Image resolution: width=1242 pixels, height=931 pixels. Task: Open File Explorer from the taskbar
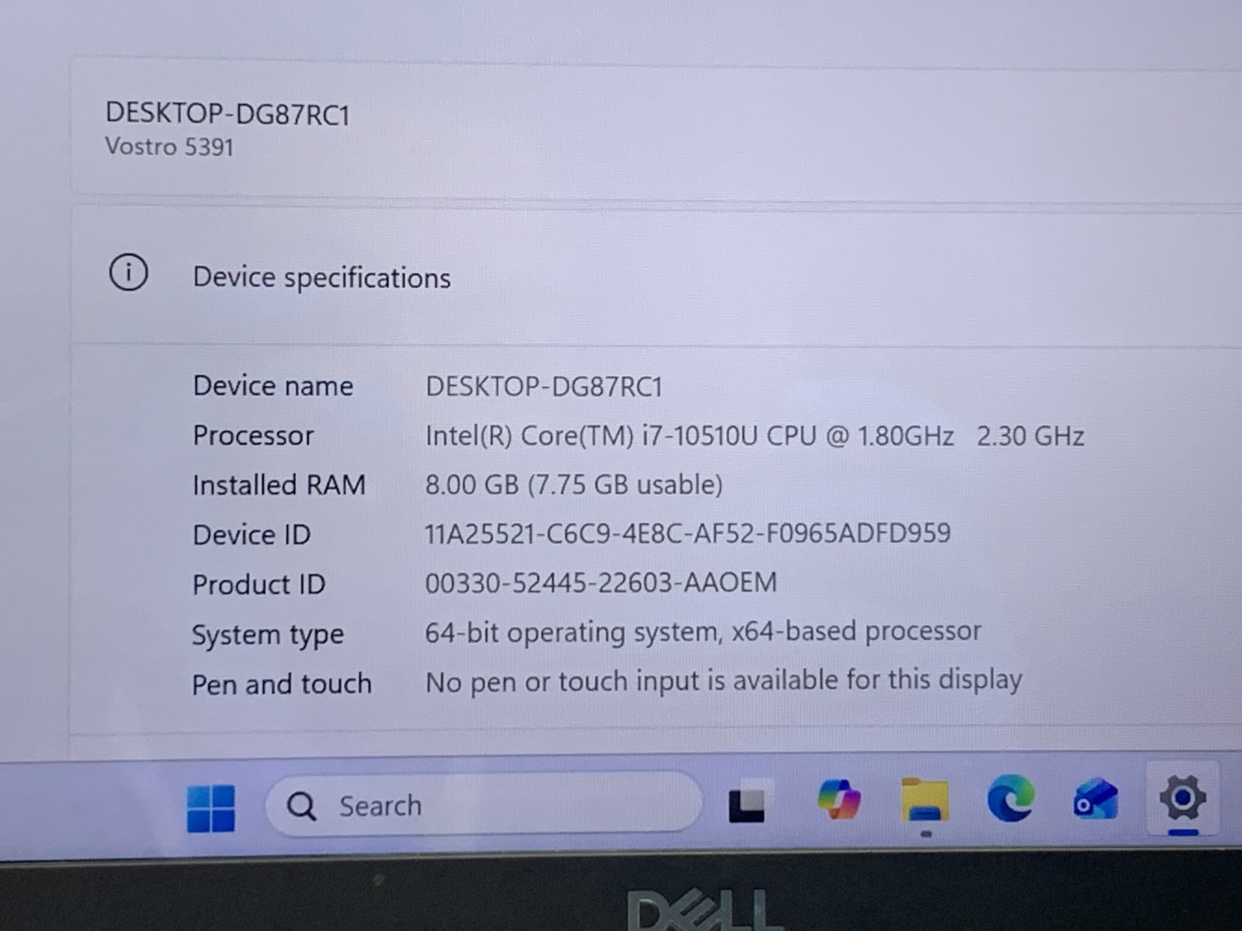pos(925,801)
